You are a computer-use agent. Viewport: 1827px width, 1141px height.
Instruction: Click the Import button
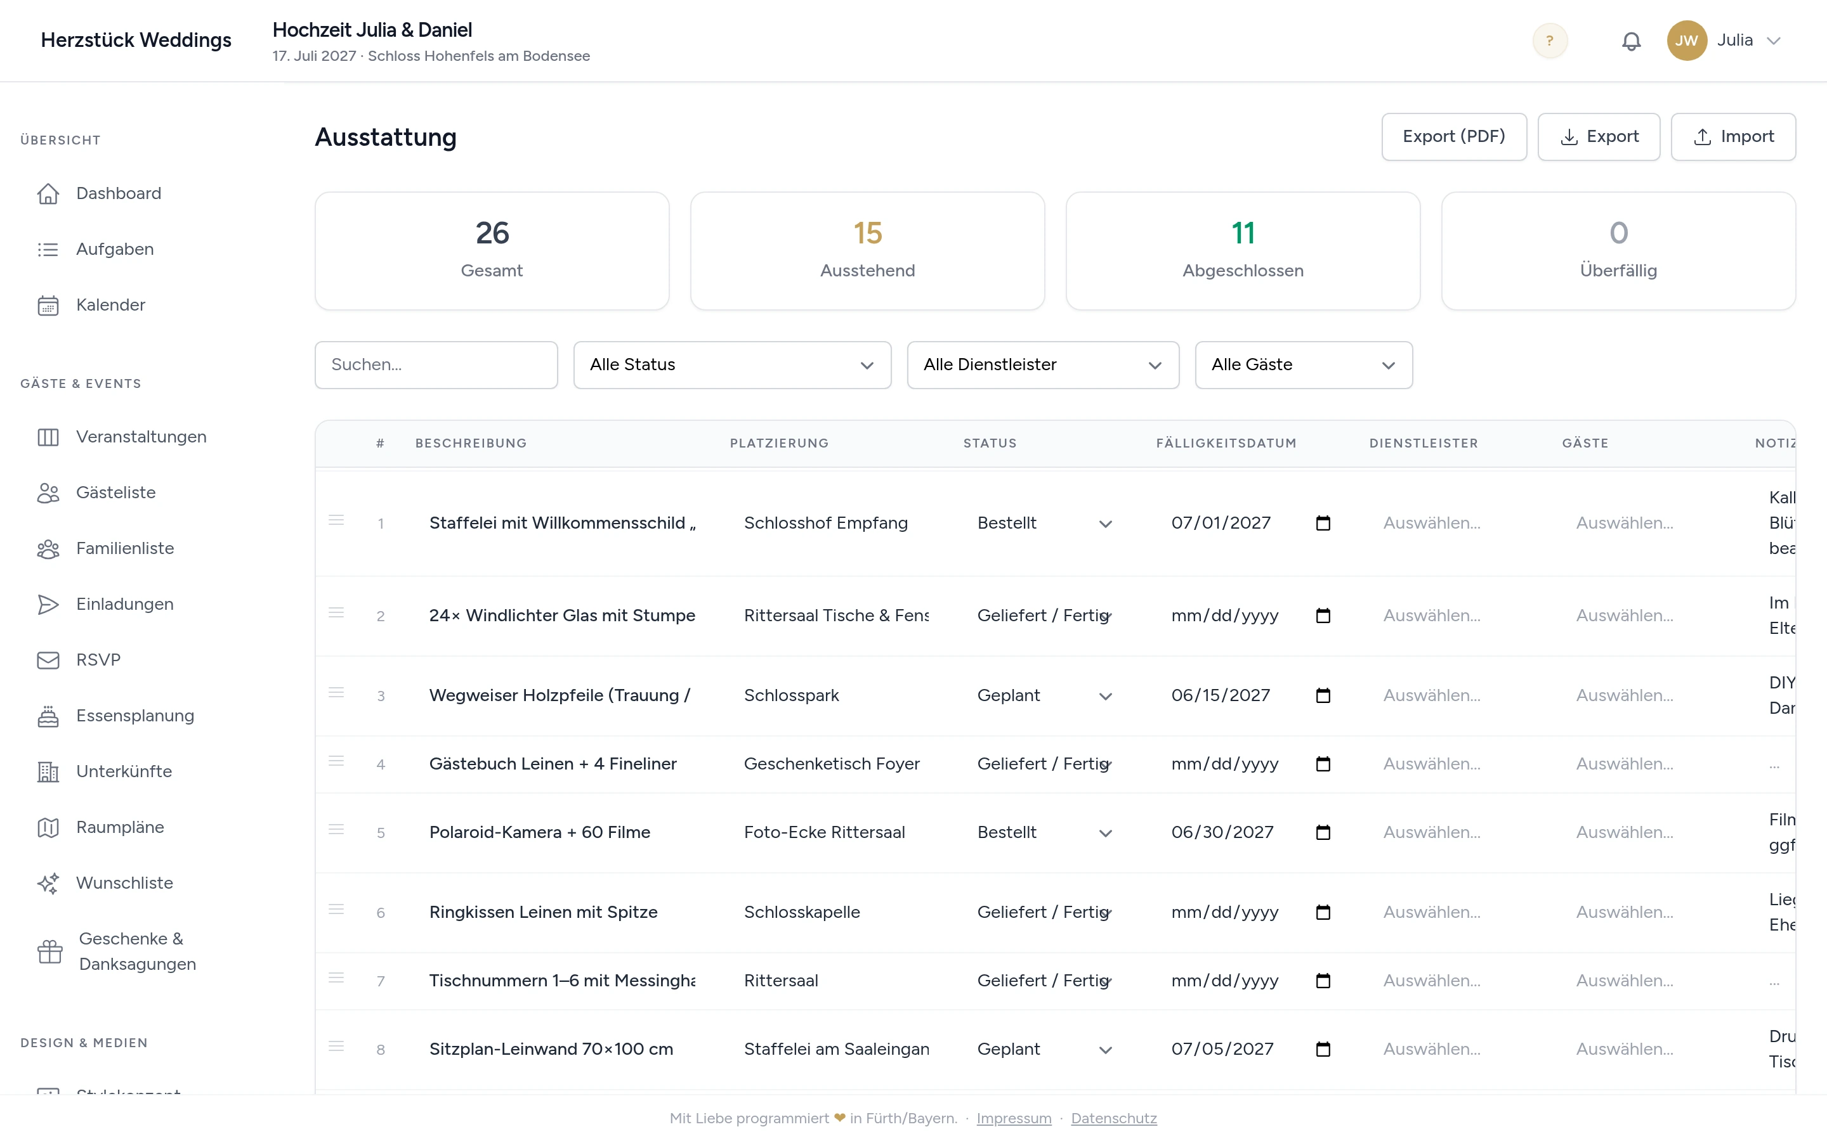tap(1733, 136)
